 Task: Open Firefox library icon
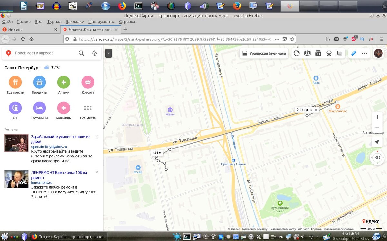point(328,39)
